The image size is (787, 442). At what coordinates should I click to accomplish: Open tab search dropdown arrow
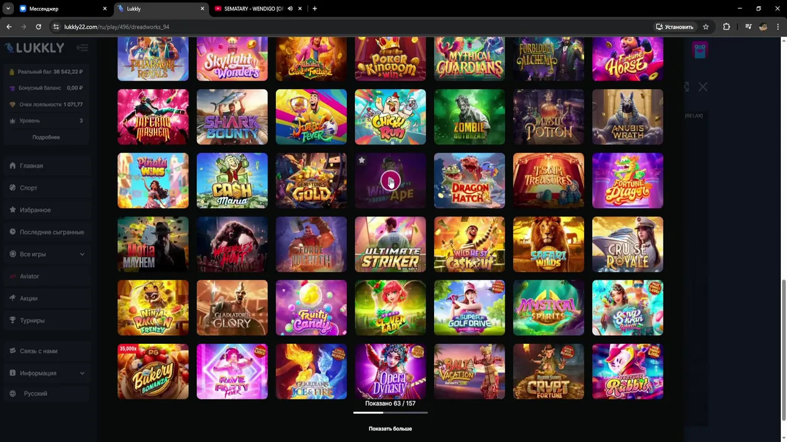click(9, 9)
